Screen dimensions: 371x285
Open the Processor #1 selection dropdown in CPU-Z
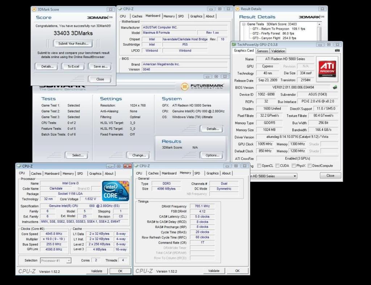pyautogui.click(x=68, y=261)
